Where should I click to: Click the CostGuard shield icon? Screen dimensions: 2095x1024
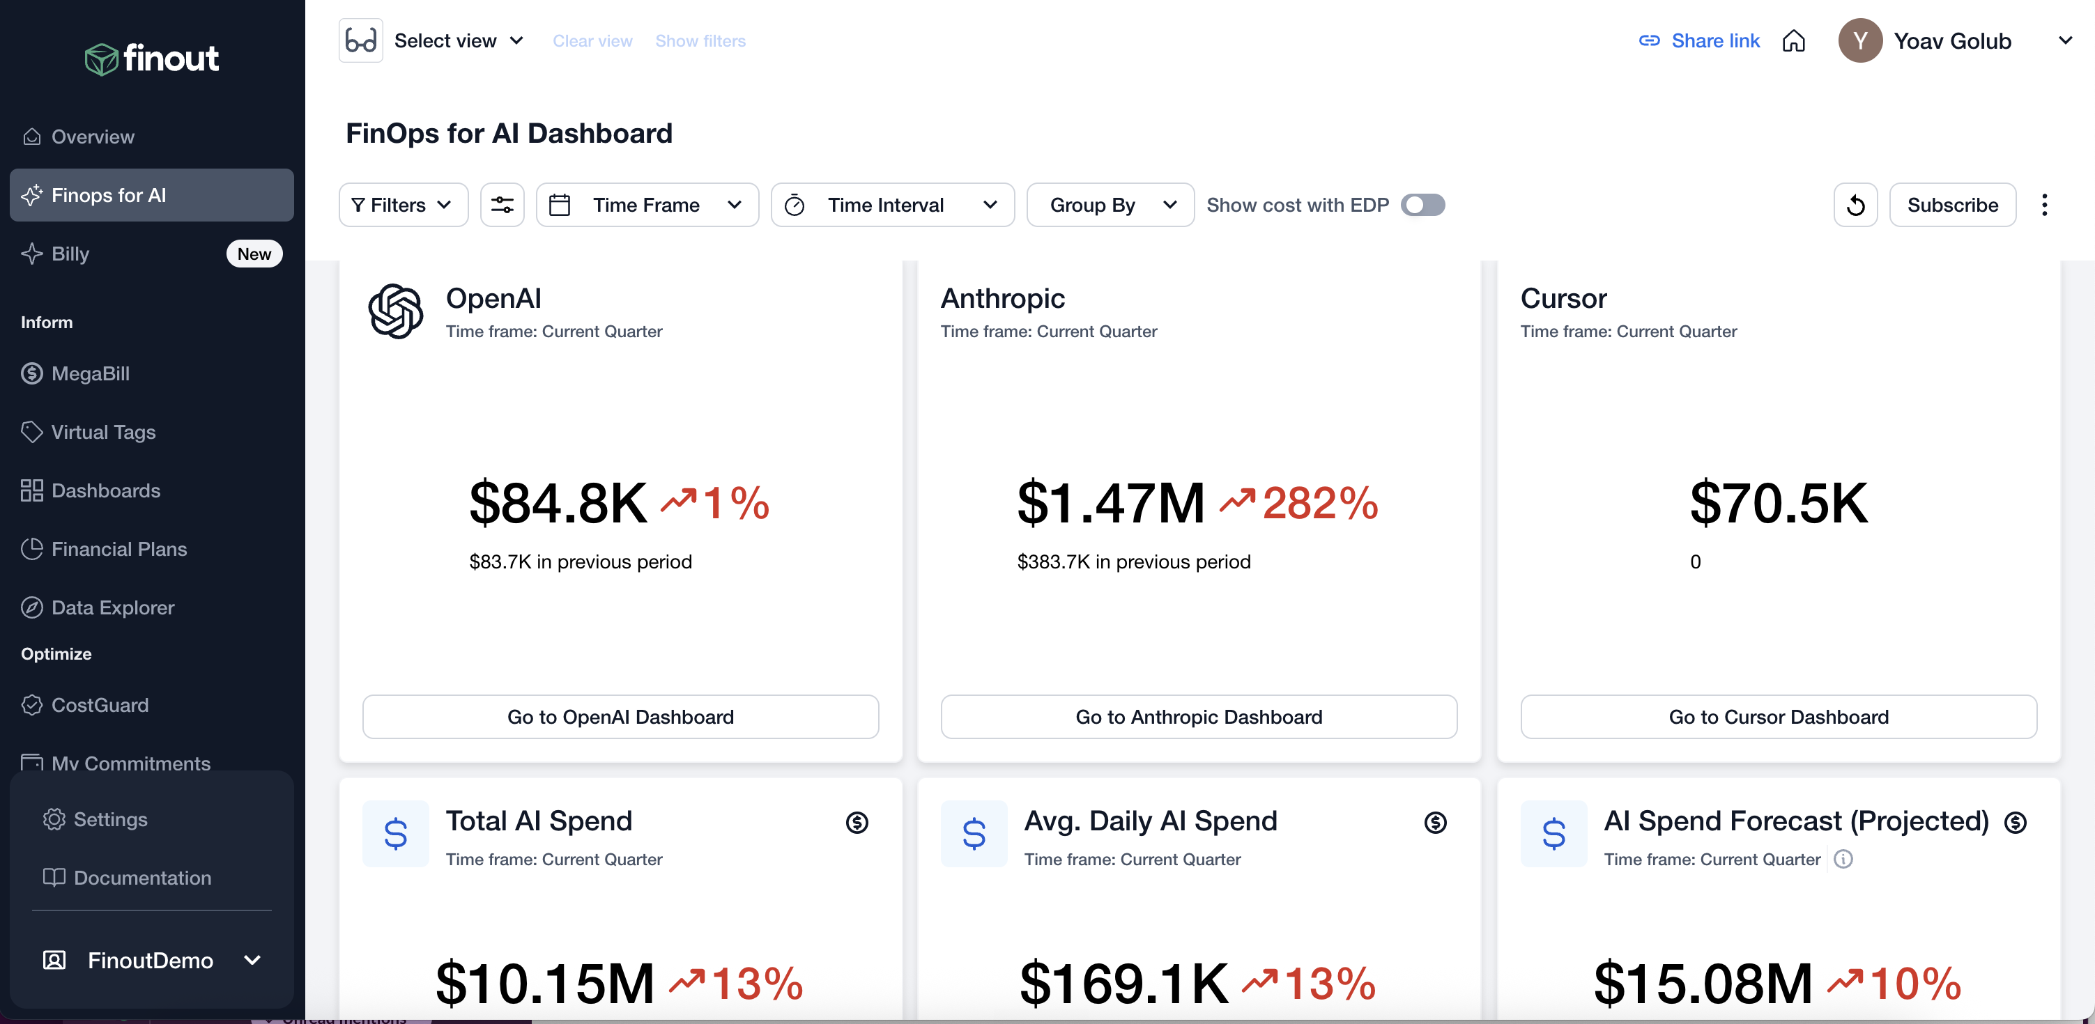coord(32,706)
